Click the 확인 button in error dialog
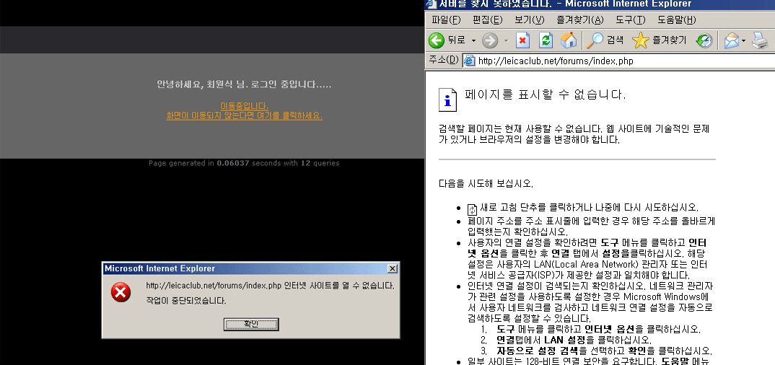The image size is (775, 365). click(250, 325)
